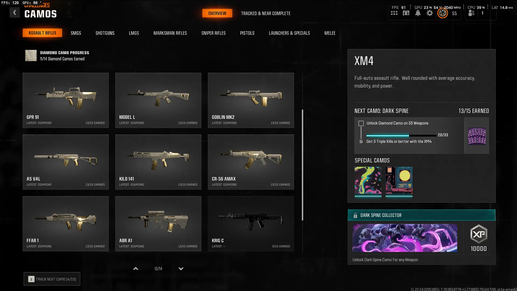The image size is (517, 291).
Task: Click the lock icon next to Triple Kills challenge
Action: tap(361, 141)
